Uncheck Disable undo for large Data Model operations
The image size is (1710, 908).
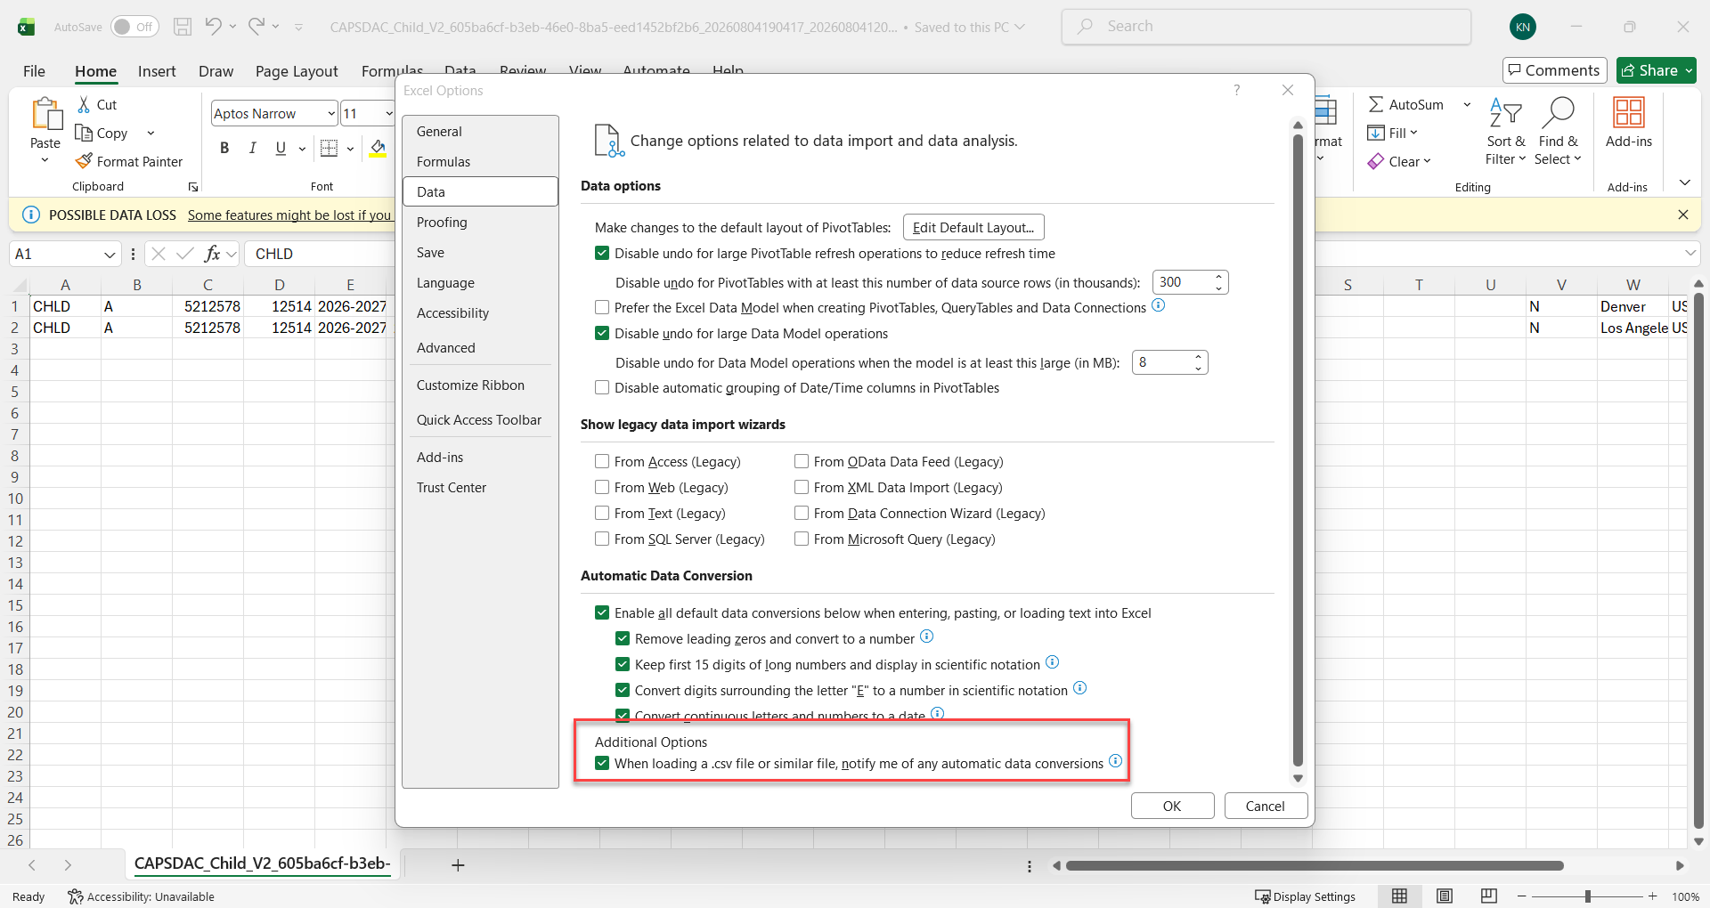602,334
